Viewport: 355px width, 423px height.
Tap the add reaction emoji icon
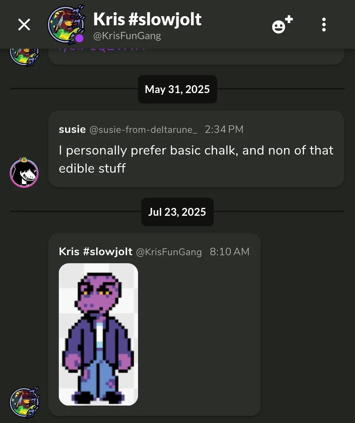[x=282, y=24]
